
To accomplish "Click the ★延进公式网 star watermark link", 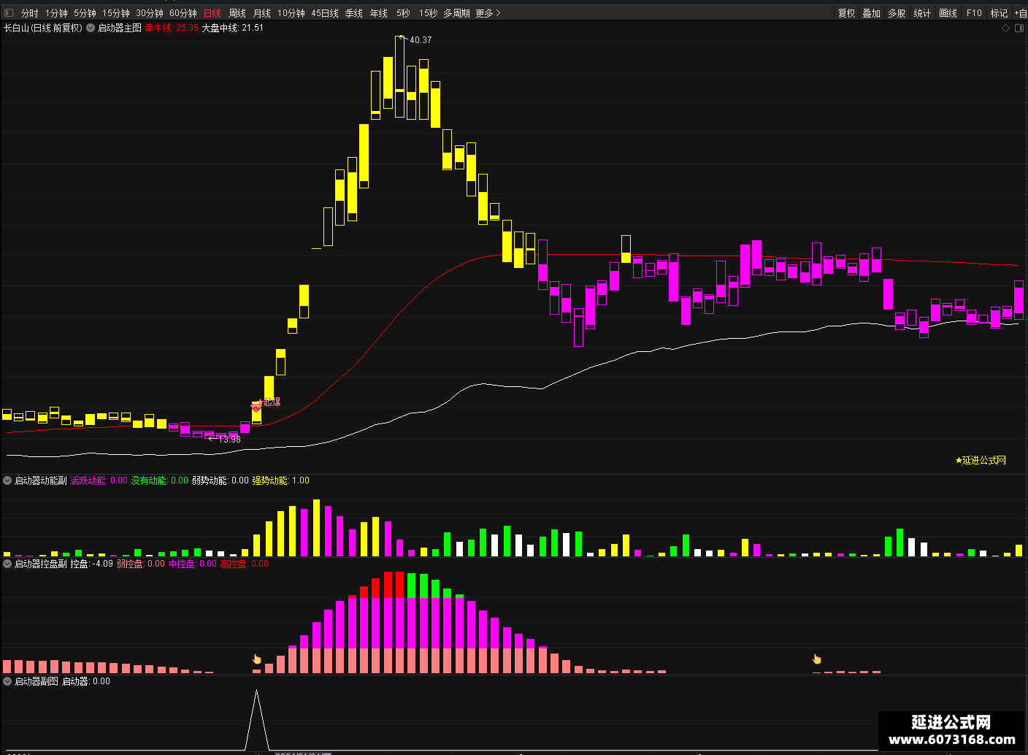I will click(x=981, y=460).
